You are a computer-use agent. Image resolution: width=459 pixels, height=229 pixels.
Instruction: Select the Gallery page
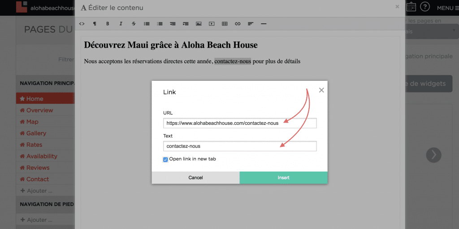click(x=45, y=133)
